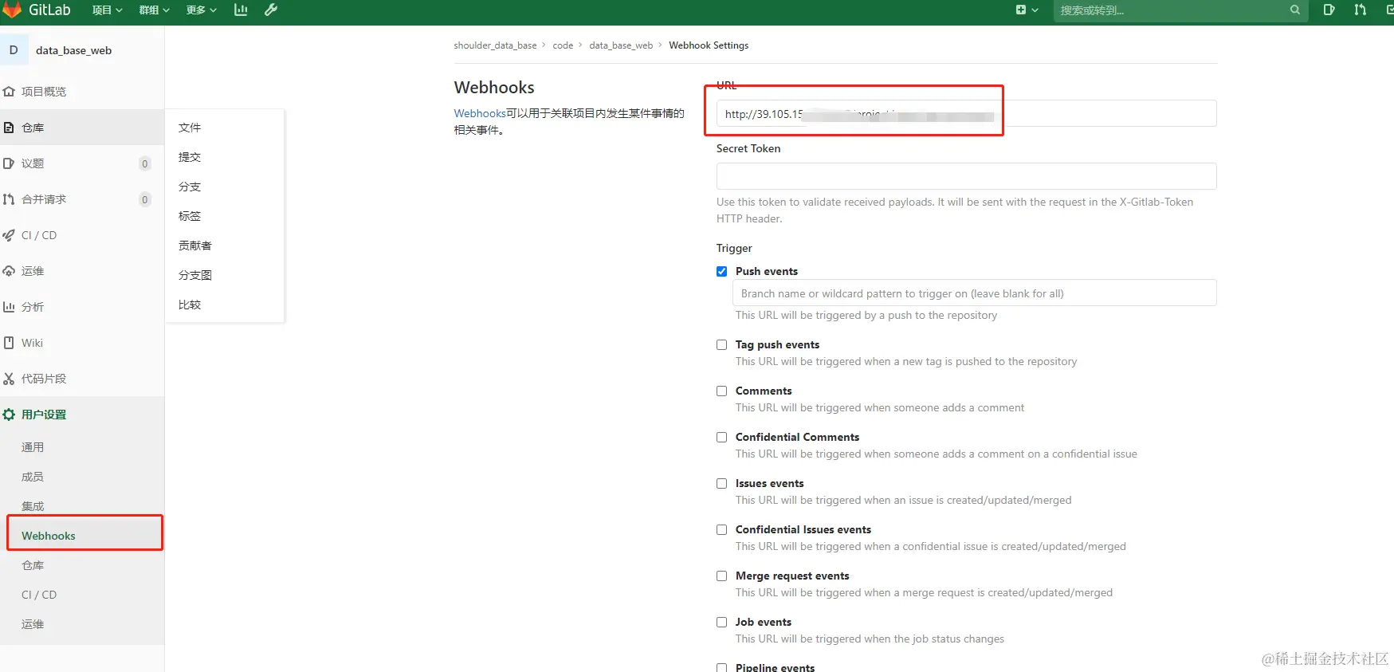The image size is (1394, 672).
Task: Focus the webhook URL field
Action: (x=966, y=113)
